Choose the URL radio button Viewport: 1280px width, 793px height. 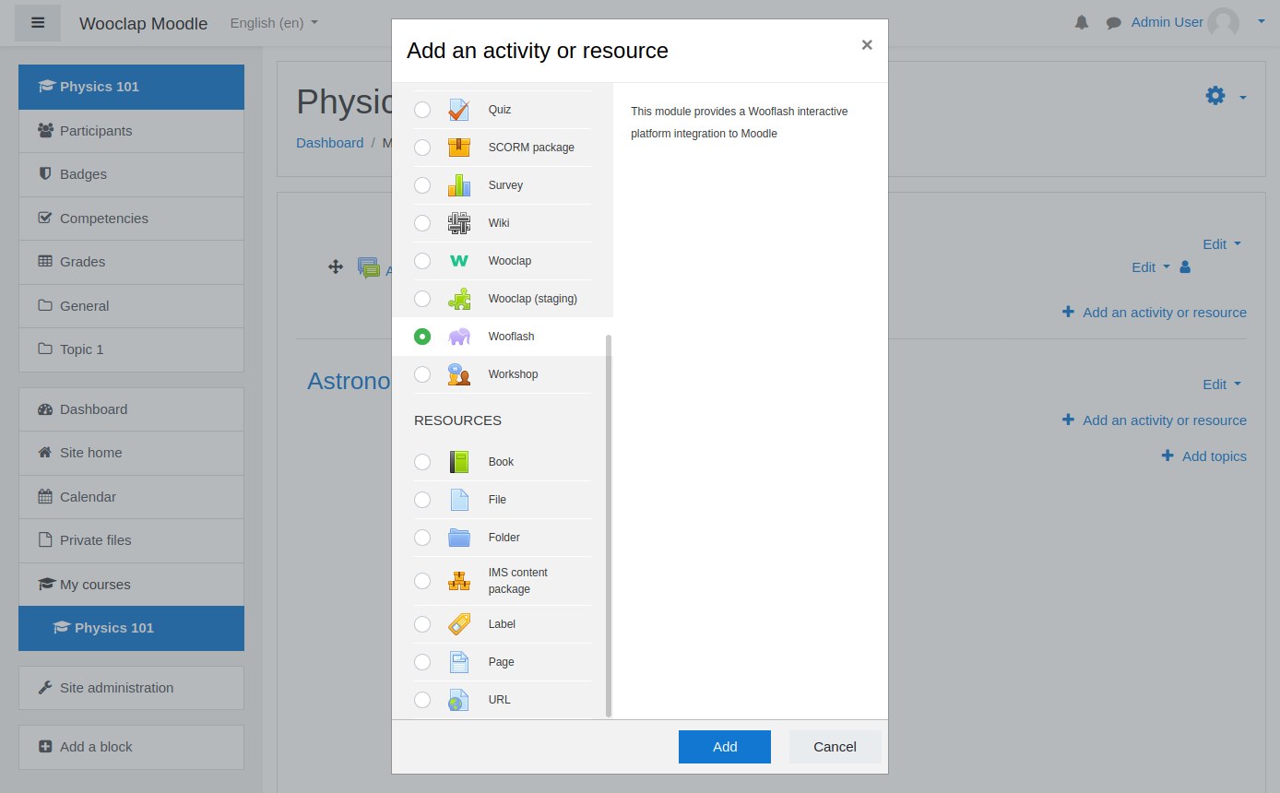click(422, 700)
